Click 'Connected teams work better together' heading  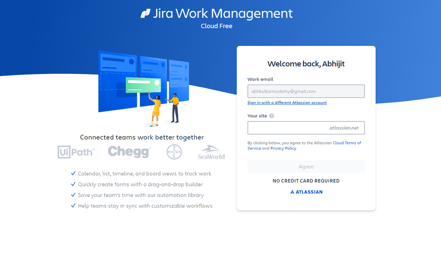[x=142, y=137]
